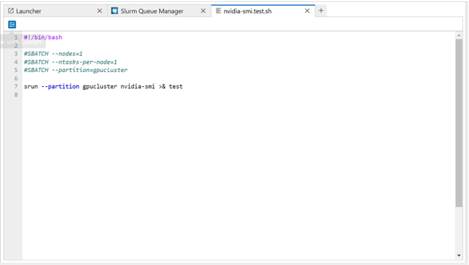Image resolution: width=469 pixels, height=265 pixels.
Task: Open the Slurm Queue Manager tab
Action: 159,11
